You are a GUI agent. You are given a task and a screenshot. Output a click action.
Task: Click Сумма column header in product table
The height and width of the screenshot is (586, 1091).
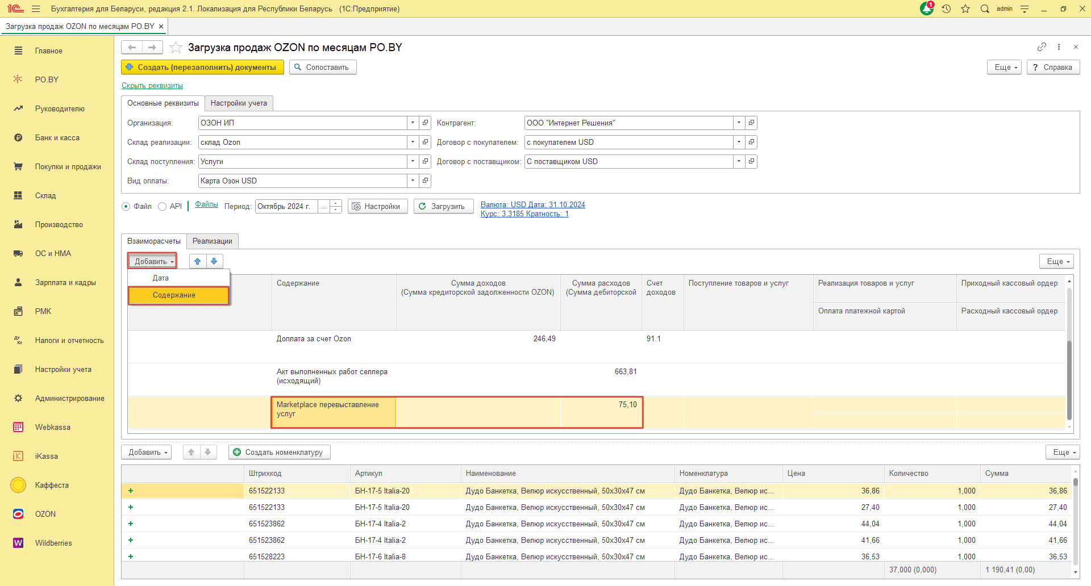click(1025, 473)
